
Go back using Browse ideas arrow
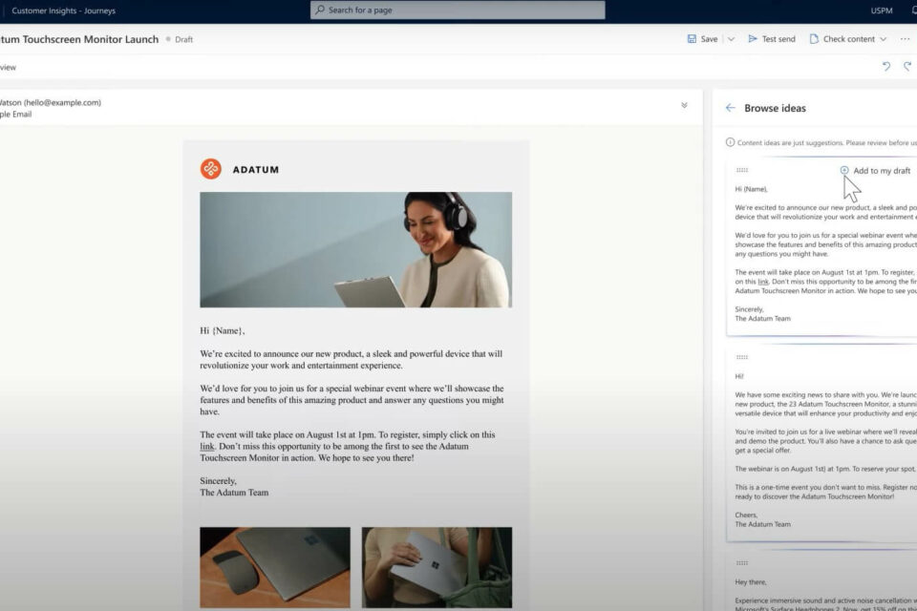(x=731, y=108)
